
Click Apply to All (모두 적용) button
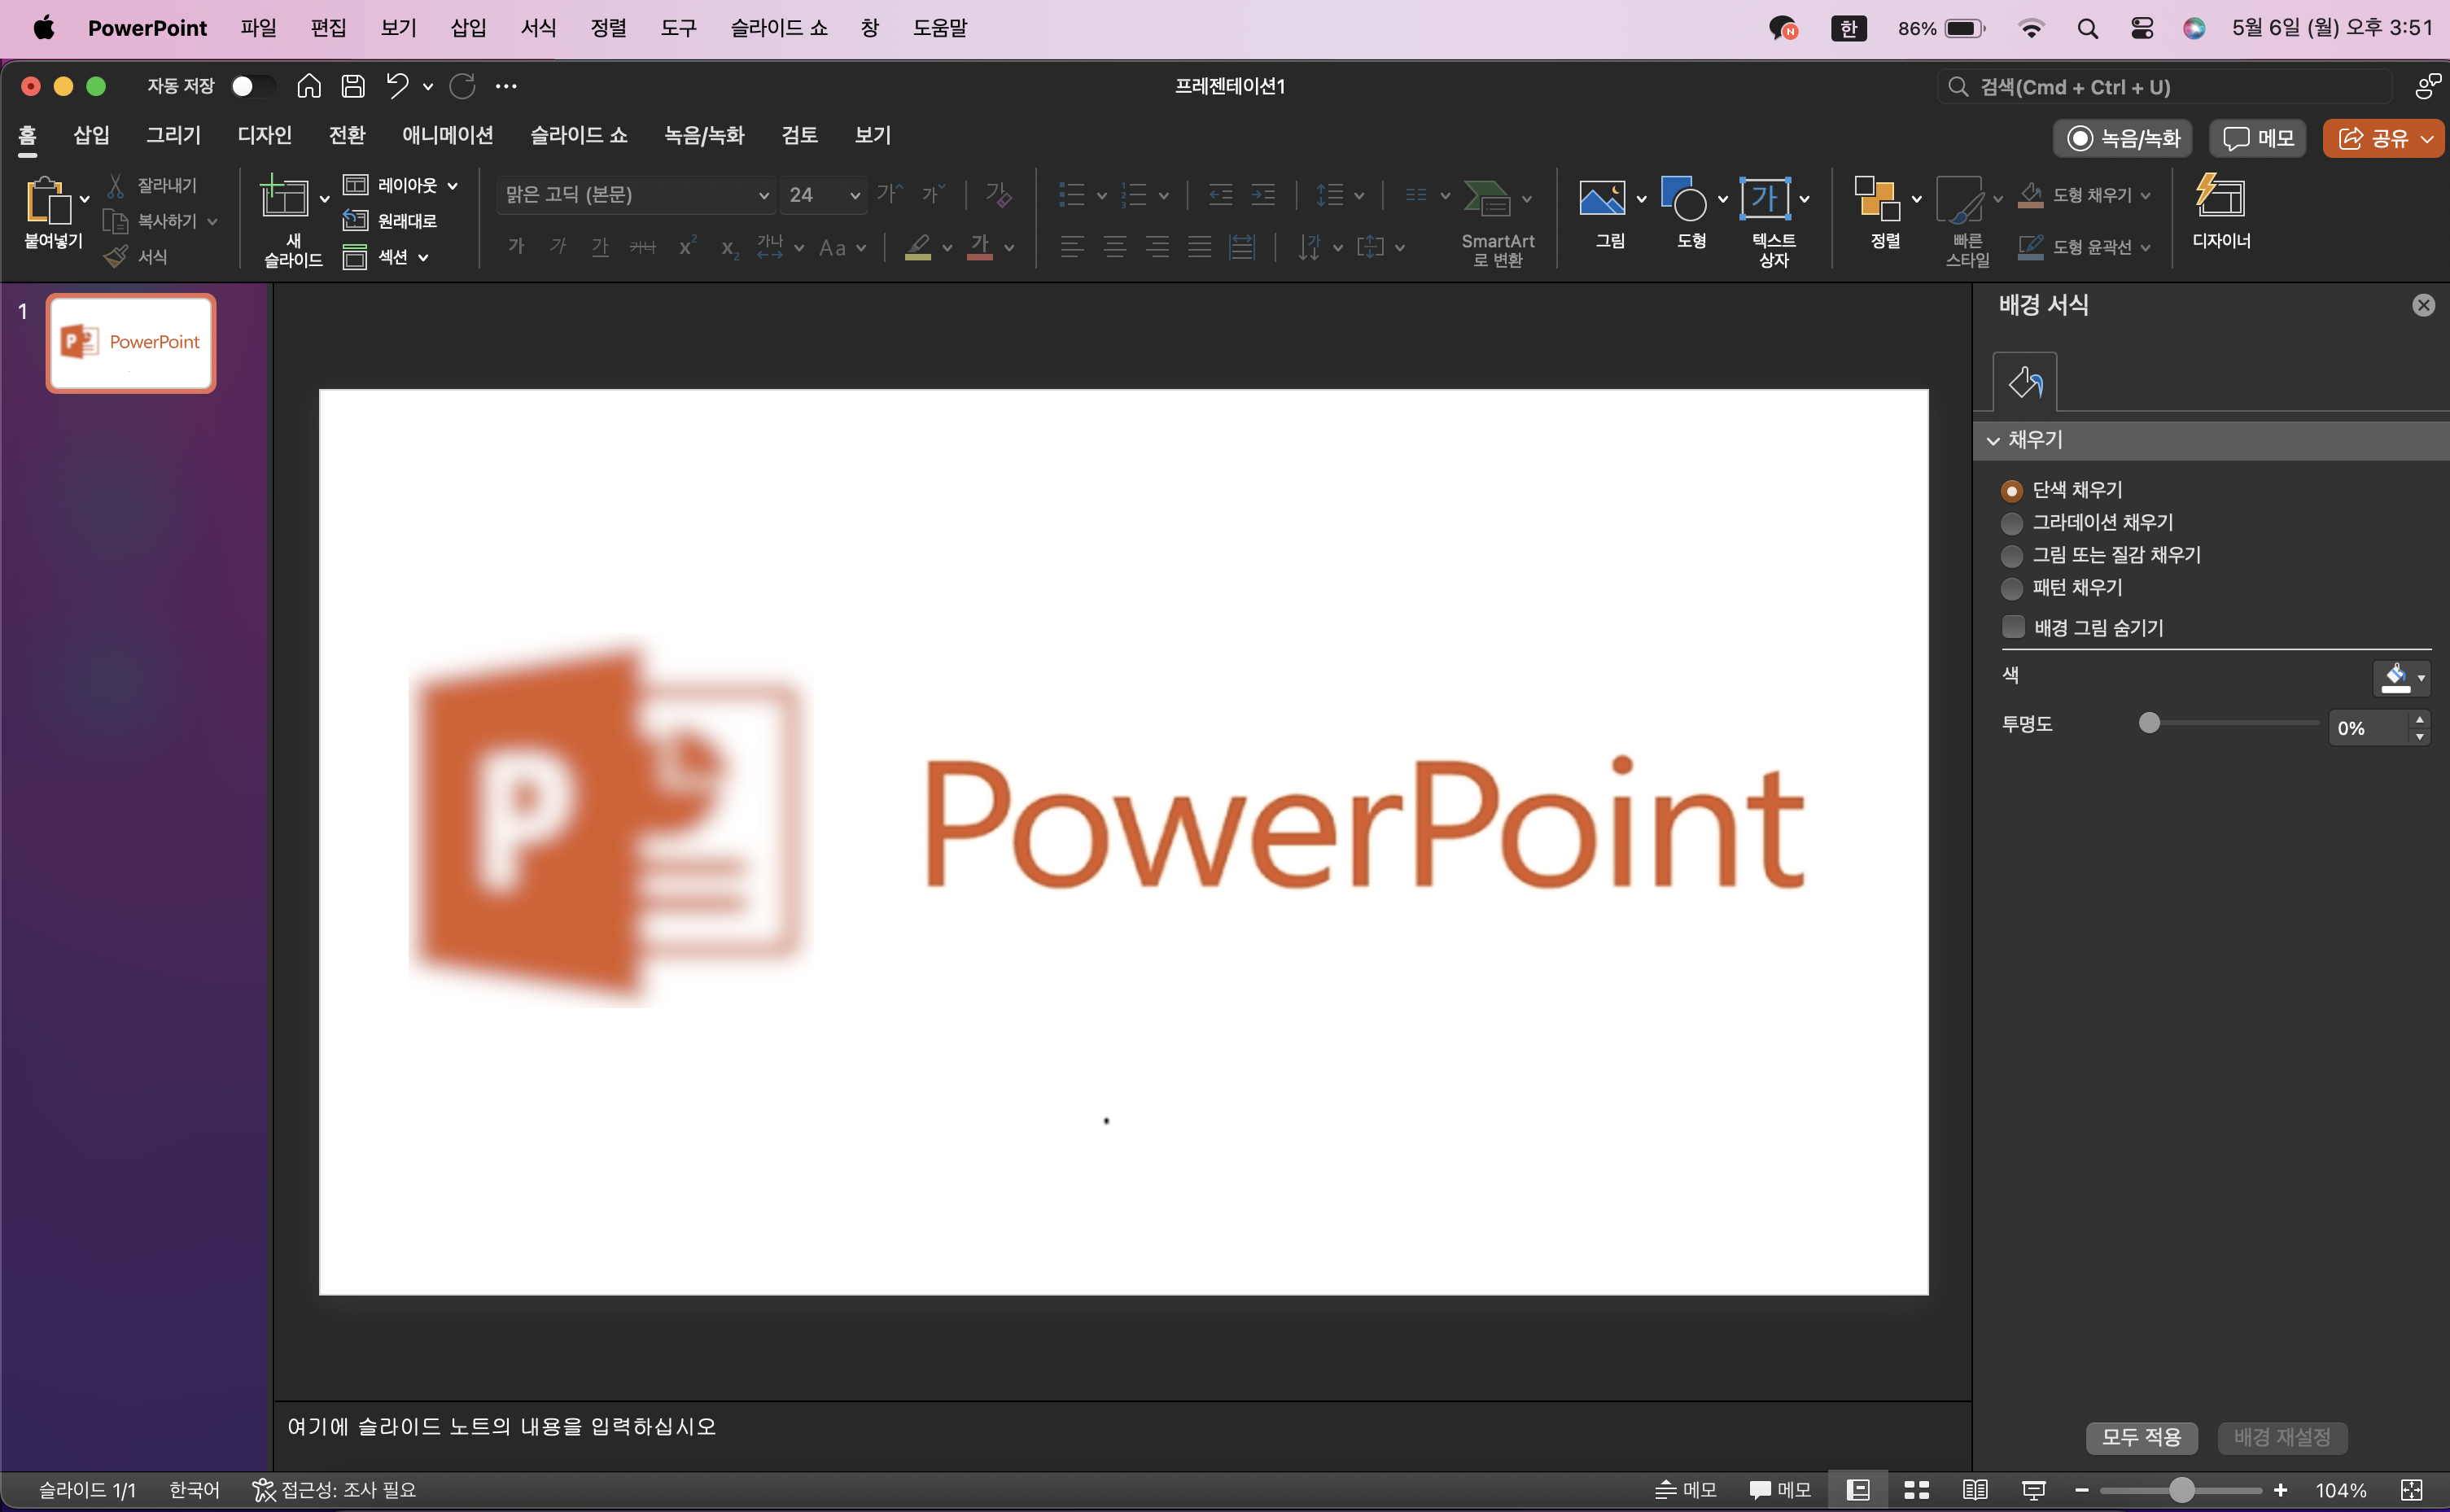pos(2141,1437)
